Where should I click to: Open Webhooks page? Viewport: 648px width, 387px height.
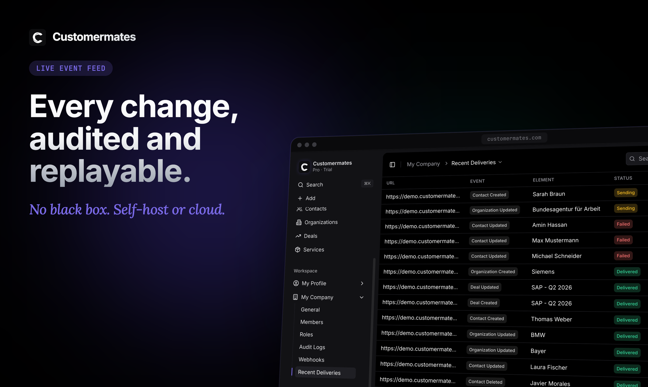pyautogui.click(x=311, y=360)
